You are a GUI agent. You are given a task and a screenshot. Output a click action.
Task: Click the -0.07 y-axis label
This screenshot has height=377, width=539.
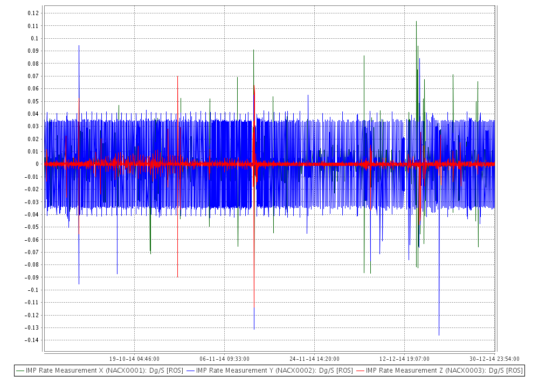[x=32, y=252]
